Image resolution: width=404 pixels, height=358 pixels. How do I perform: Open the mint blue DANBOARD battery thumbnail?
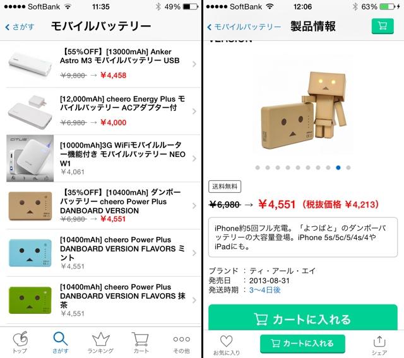[x=30, y=253]
